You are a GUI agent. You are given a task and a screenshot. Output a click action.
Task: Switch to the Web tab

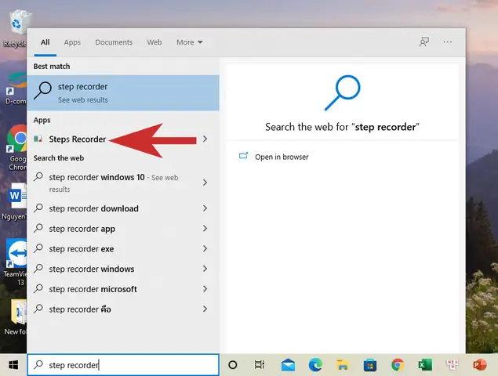pos(154,42)
